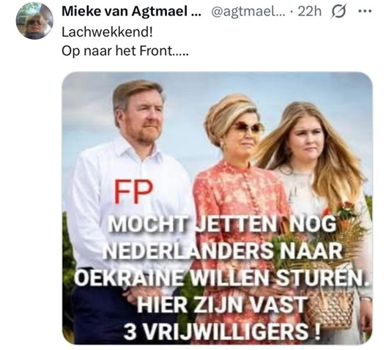Image resolution: width=389 pixels, height=350 pixels.
Task: Click the "3 VRIJWILLIGERS !" caption line
Action: [x=222, y=332]
